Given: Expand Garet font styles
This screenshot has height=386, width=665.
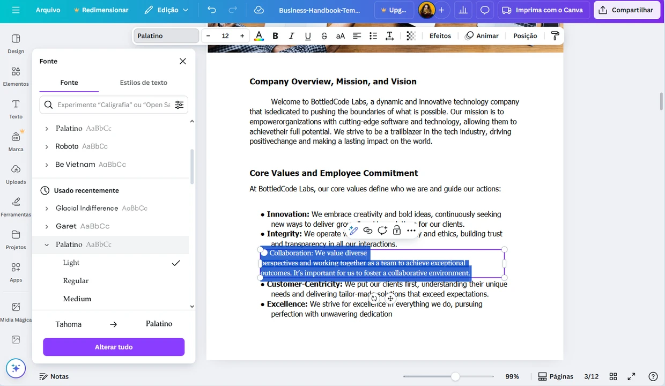Looking at the screenshot, I should (x=47, y=226).
